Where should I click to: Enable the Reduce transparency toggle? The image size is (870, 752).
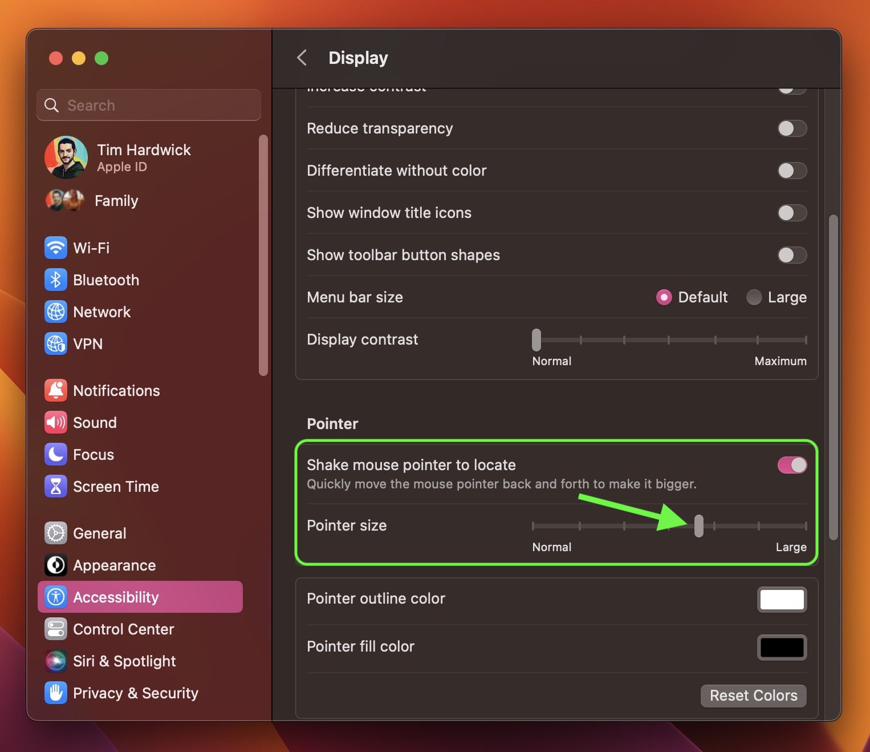click(x=792, y=128)
